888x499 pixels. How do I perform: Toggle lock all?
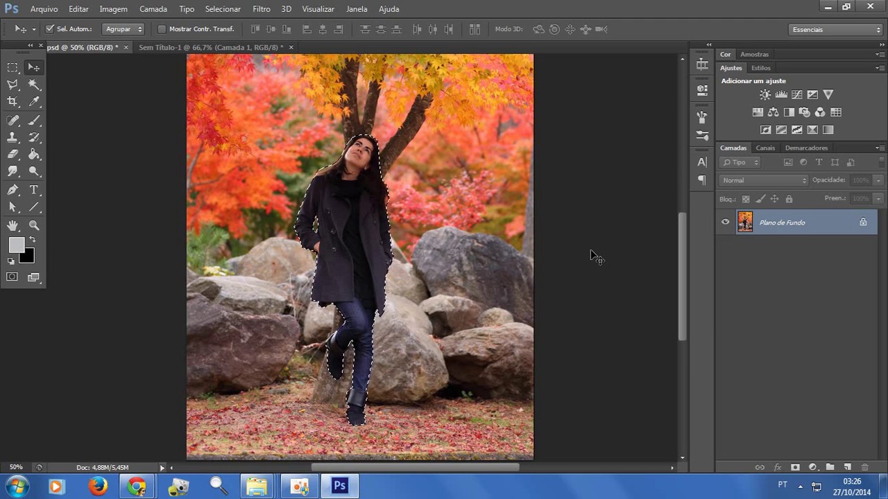[x=789, y=199]
